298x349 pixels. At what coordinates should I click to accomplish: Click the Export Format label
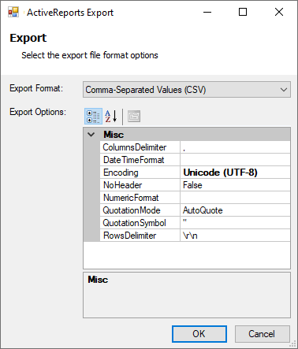tap(36, 88)
